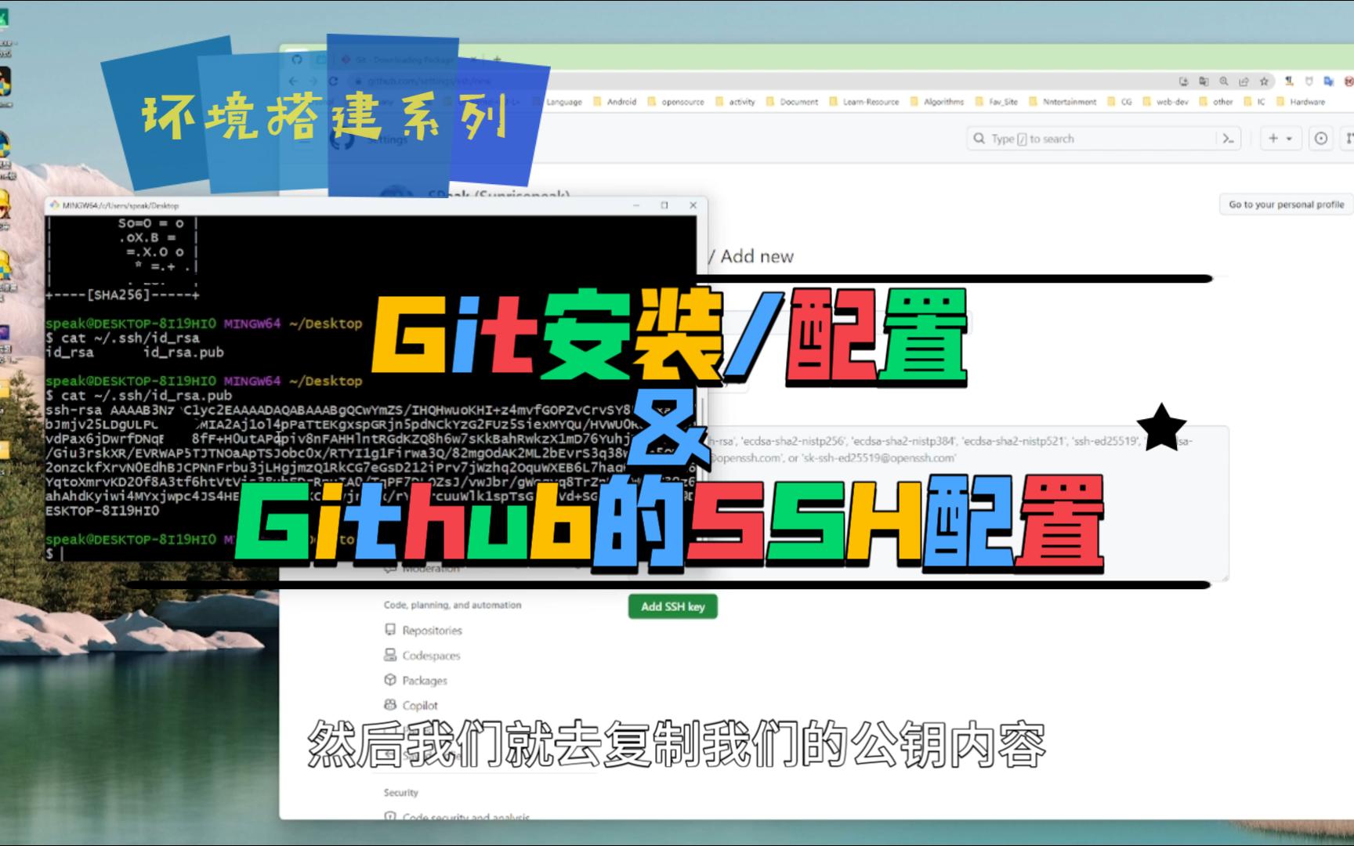Click the MINGW64 terminal title bar icon
Screen dimensions: 1354x846
[x=54, y=205]
